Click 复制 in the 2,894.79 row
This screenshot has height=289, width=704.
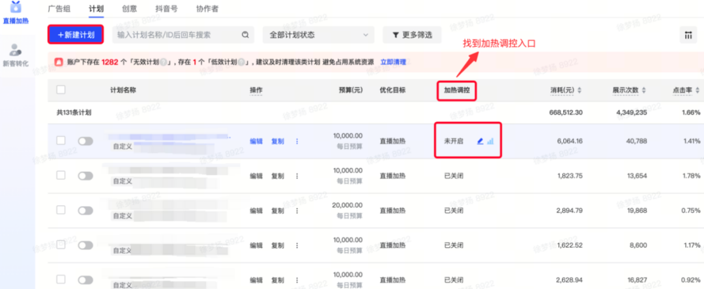(x=278, y=211)
